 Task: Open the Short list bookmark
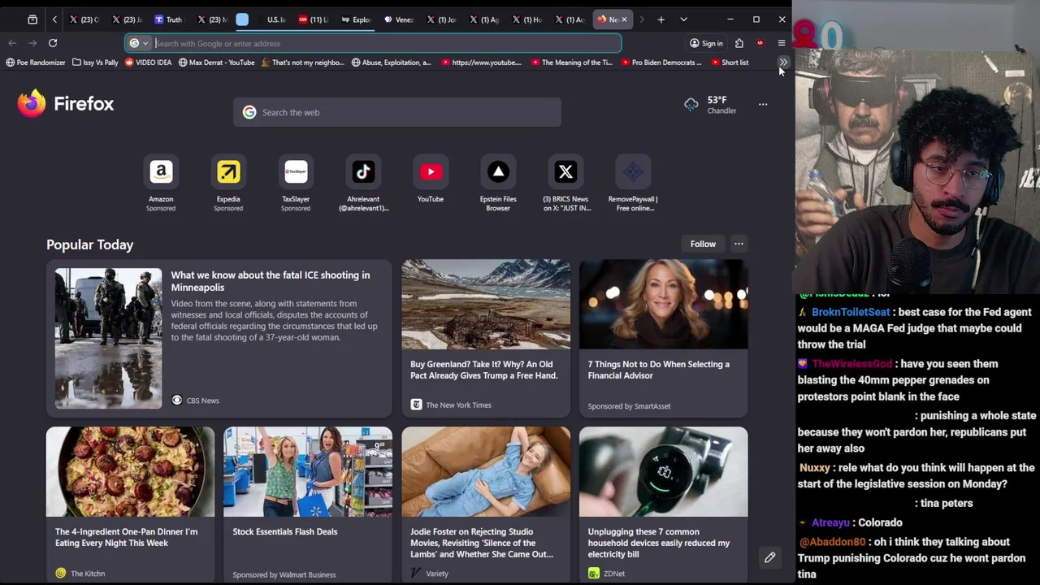point(730,63)
